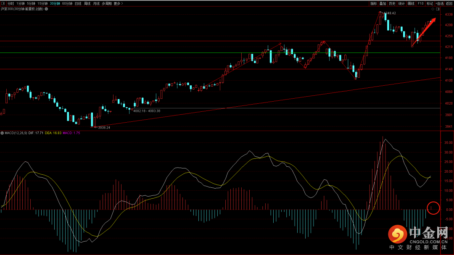The image size is (454, 255).
Task: Expand the MACD indicator dropdown arrow
Action: point(3,133)
